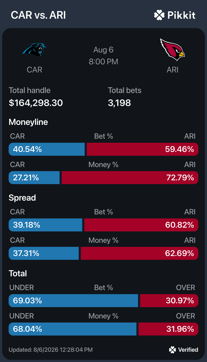The image size is (207, 362).
Task: Select the UNDER total bet 69.03% bar
Action: [73, 301]
